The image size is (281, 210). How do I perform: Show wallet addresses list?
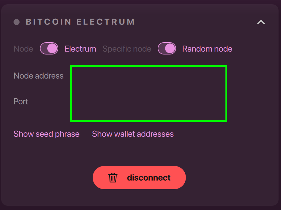click(133, 134)
